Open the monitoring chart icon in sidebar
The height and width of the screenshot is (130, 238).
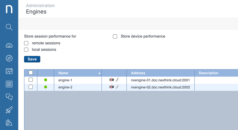click(9, 71)
